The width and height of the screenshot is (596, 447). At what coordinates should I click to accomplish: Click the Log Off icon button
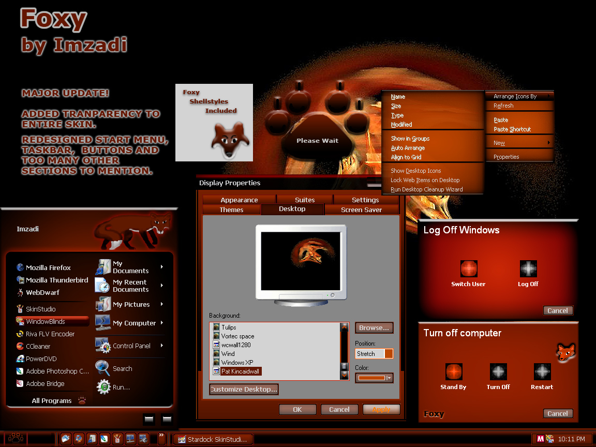[x=528, y=269]
